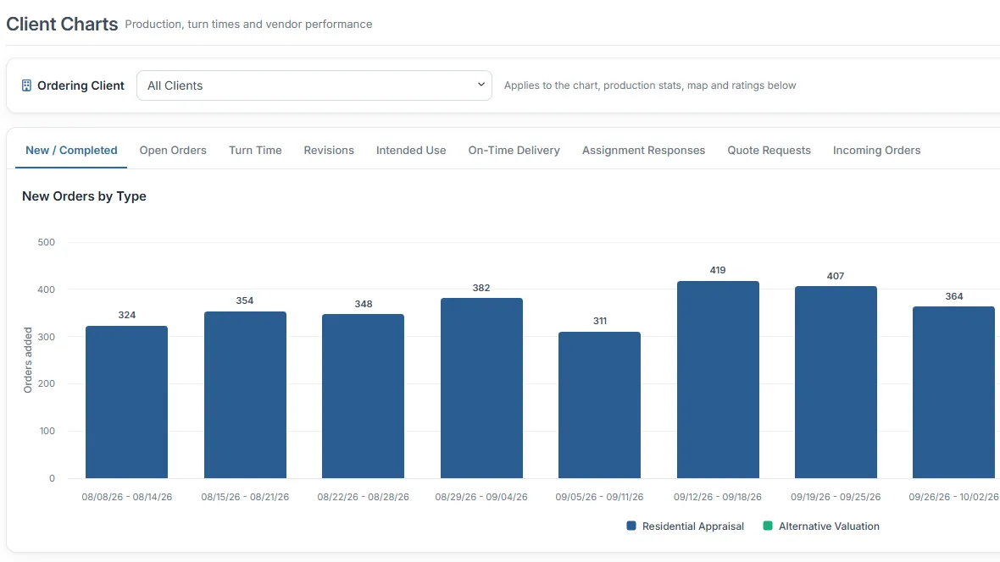This screenshot has width=1000, height=562.
Task: Click the 407 value label
Action: pos(836,276)
